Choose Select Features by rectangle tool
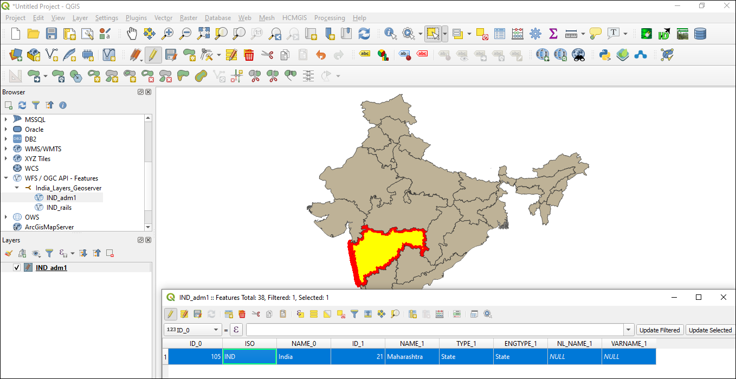This screenshot has height=379, width=736. pos(433,34)
